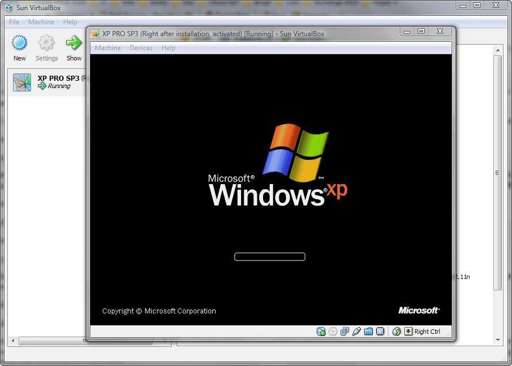Click the Running status text of XP PRO SP3
Screen dimensions: 512x366
[59, 86]
